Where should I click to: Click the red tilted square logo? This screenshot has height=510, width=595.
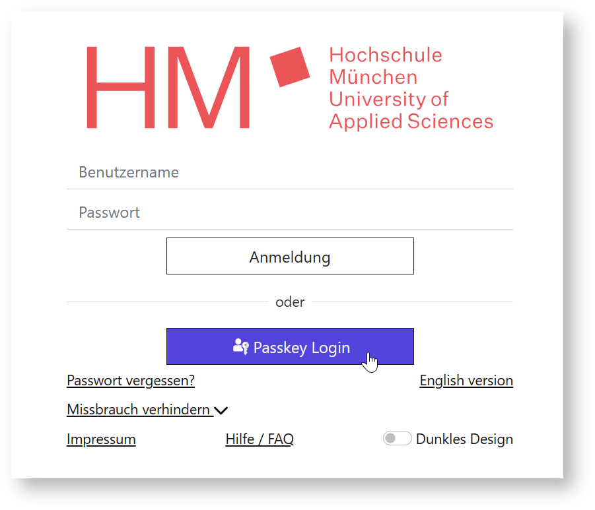290,67
